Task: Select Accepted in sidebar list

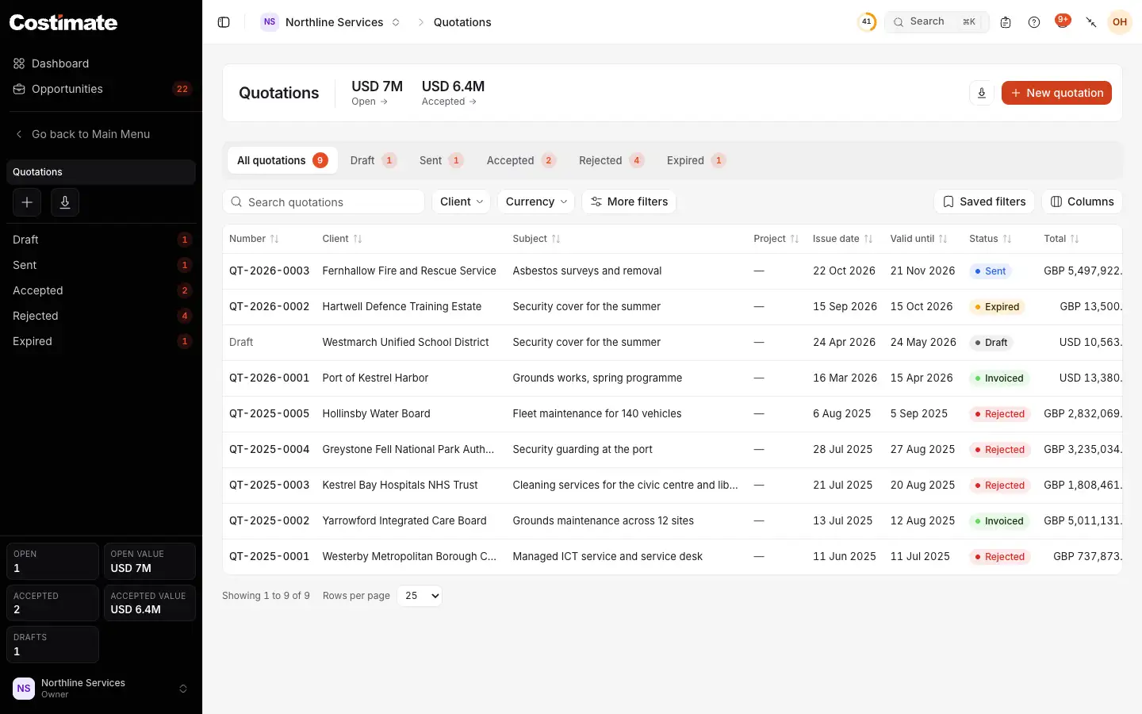Action: (x=101, y=290)
